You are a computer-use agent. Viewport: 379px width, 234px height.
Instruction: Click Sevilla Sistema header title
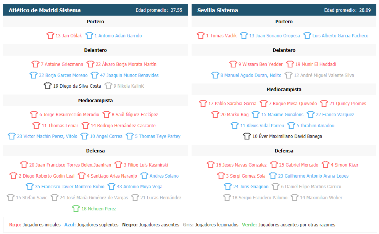218,10
